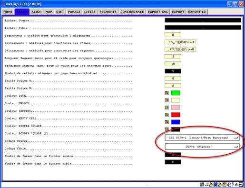Open color picker icon beside Couleur PADDING
The height and width of the screenshot is (188, 245).
[167, 108]
